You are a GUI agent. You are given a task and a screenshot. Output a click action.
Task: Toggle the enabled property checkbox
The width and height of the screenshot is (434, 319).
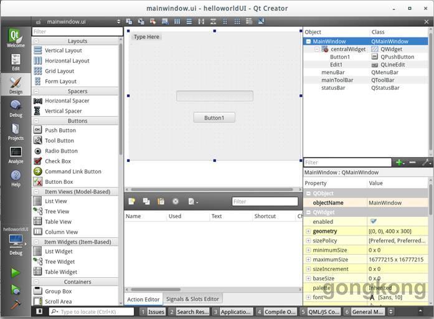[374, 221]
